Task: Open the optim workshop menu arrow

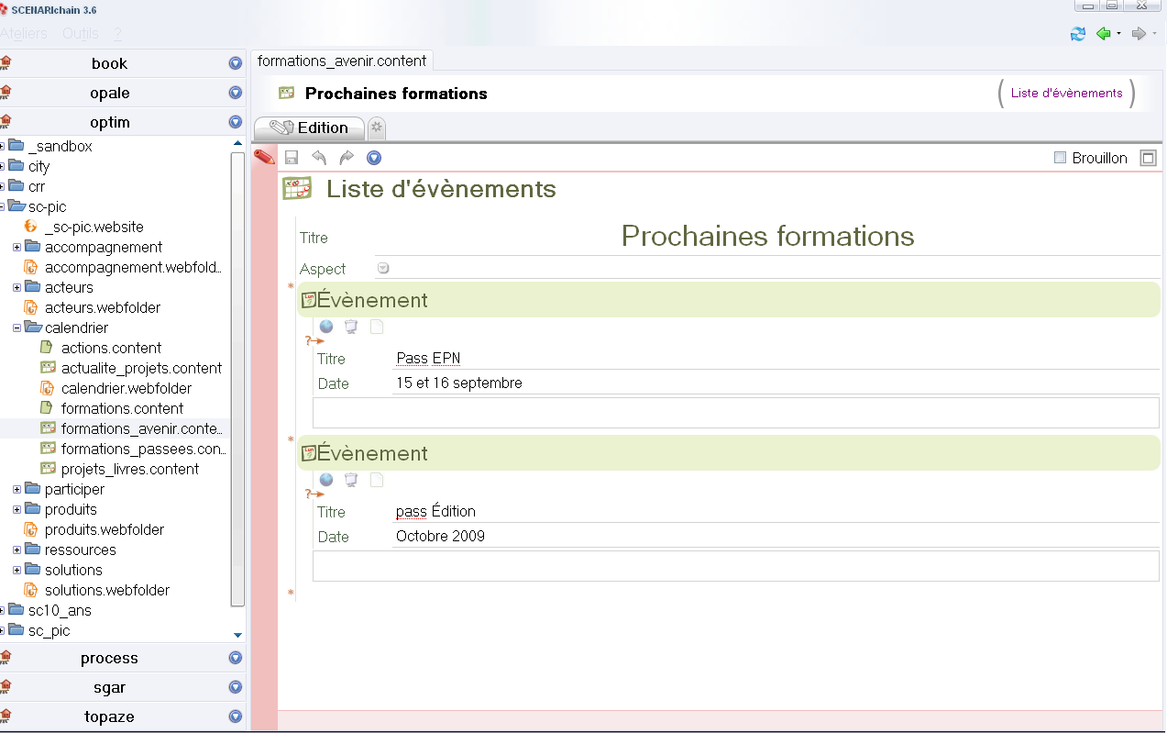Action: 235,122
